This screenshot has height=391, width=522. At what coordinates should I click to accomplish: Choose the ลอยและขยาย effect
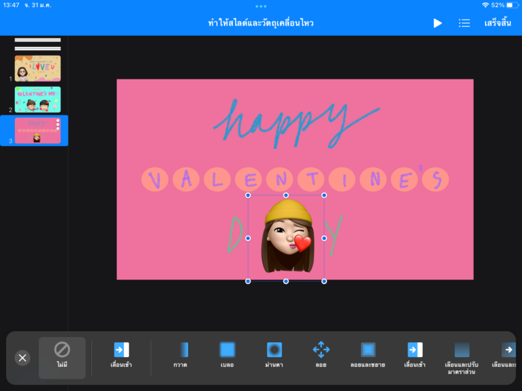(368, 355)
